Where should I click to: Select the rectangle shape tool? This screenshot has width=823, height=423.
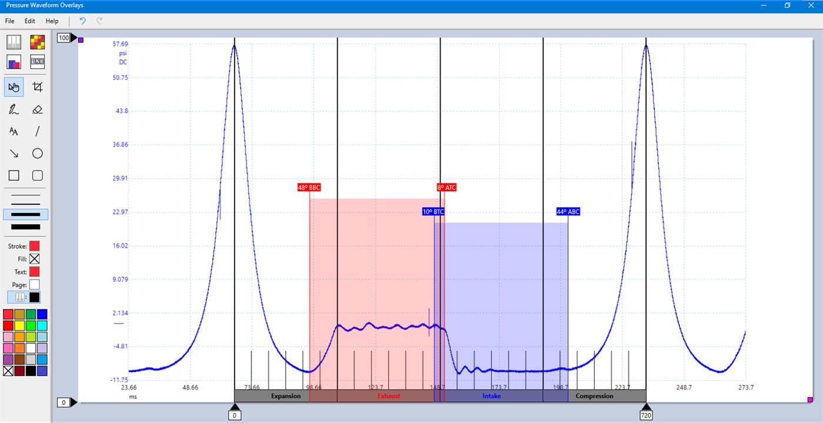coord(14,175)
